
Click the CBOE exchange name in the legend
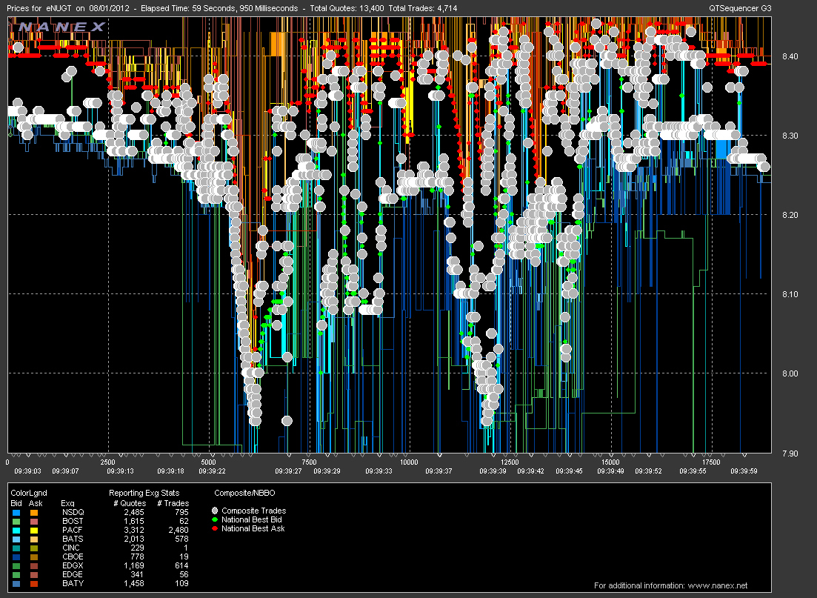coord(73,557)
